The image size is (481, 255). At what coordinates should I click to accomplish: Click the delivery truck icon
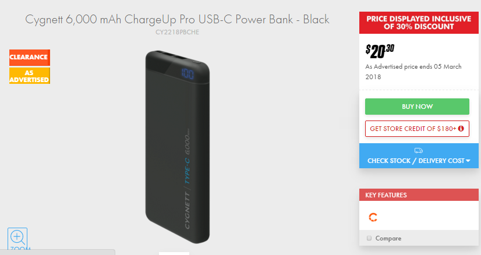point(419,150)
